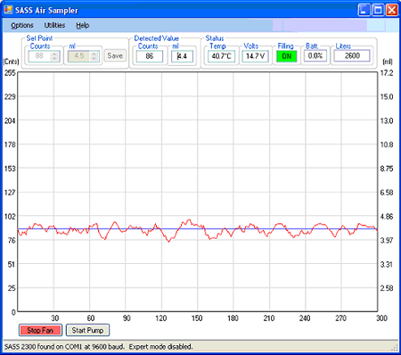The image size is (401, 355).
Task: Click the right axis label 4.86
Action: [x=387, y=217]
